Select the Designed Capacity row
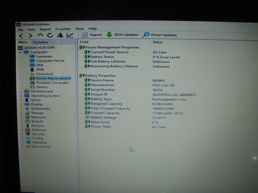This screenshot has height=193, width=258. click(128, 104)
